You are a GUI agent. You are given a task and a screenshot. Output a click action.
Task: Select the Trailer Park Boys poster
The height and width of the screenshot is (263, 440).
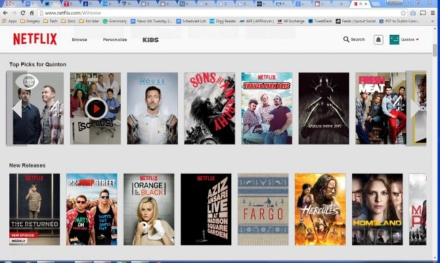point(267,108)
